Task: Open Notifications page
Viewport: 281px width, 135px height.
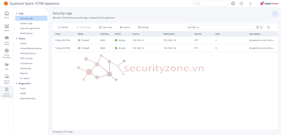Action: pyautogui.click(x=26, y=33)
